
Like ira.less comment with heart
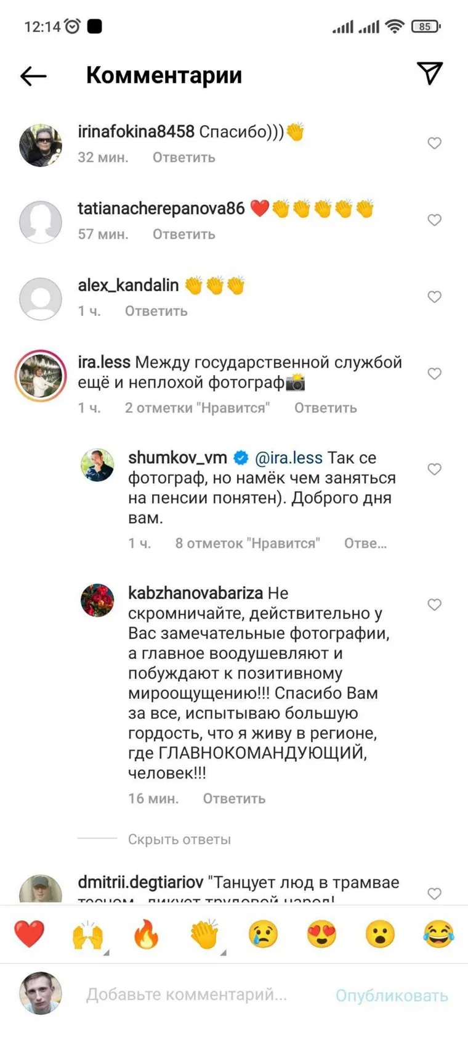point(434,374)
